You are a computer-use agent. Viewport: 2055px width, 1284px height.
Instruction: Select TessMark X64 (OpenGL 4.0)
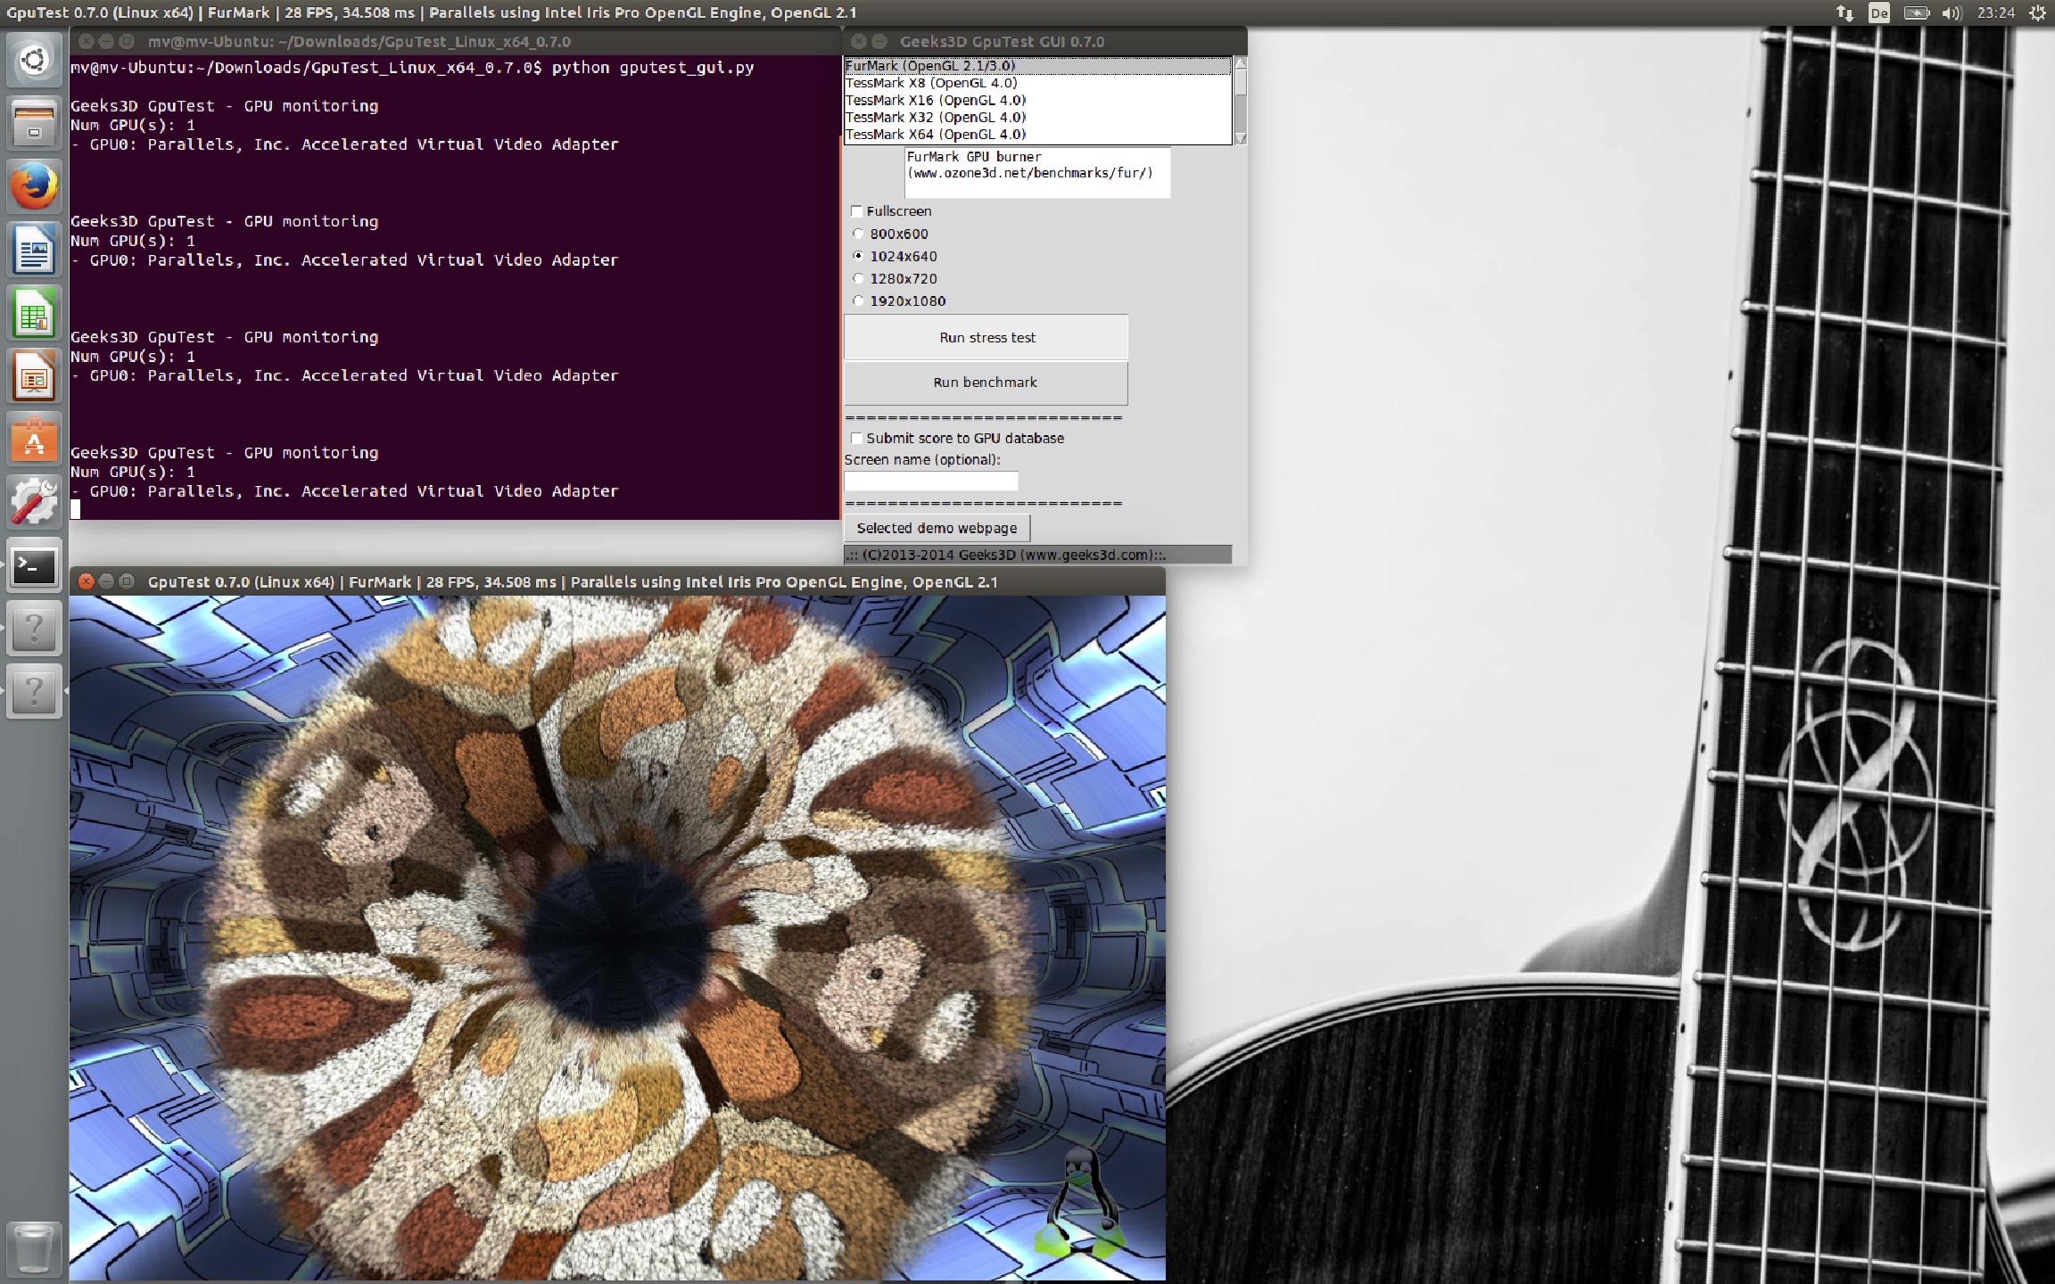click(x=1037, y=134)
